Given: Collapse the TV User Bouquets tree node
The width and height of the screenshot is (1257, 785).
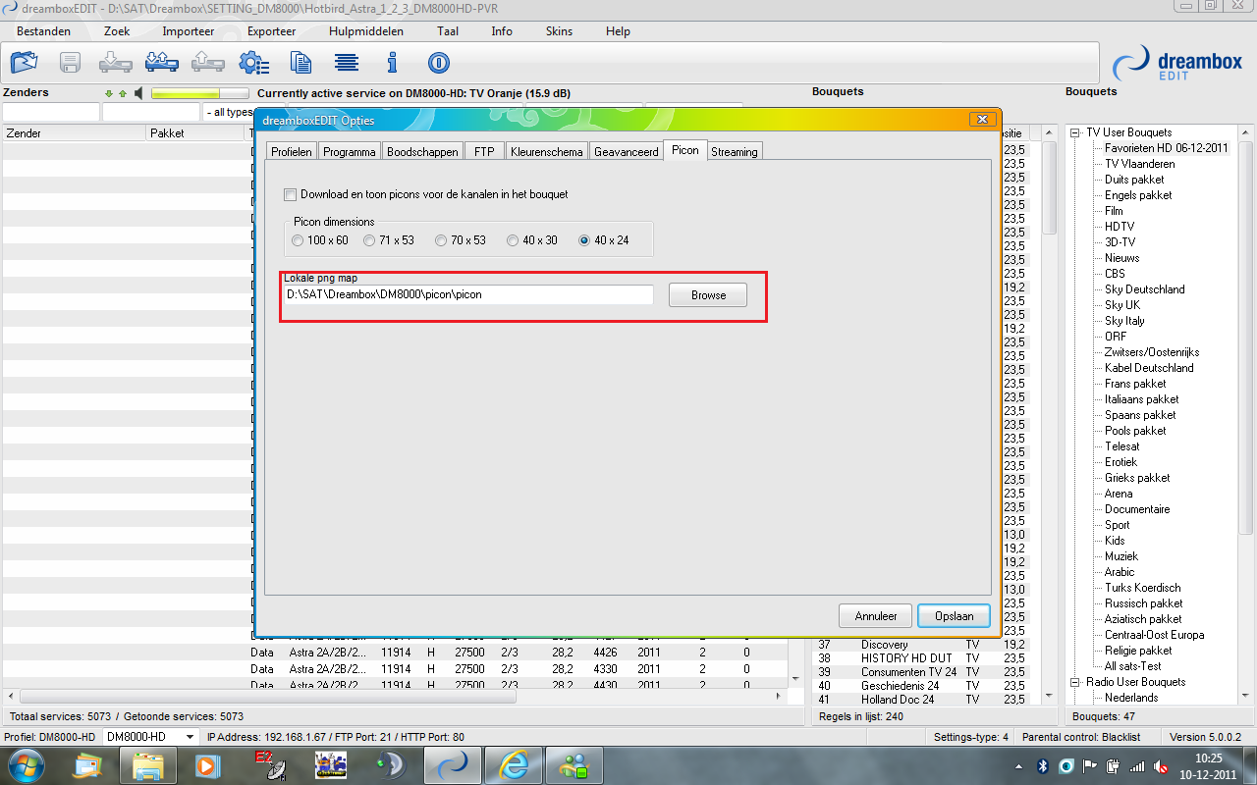Looking at the screenshot, I should tap(1075, 132).
